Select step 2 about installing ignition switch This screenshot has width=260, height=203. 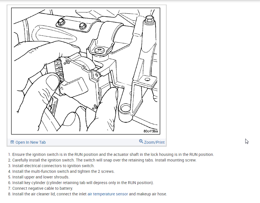(x=102, y=160)
